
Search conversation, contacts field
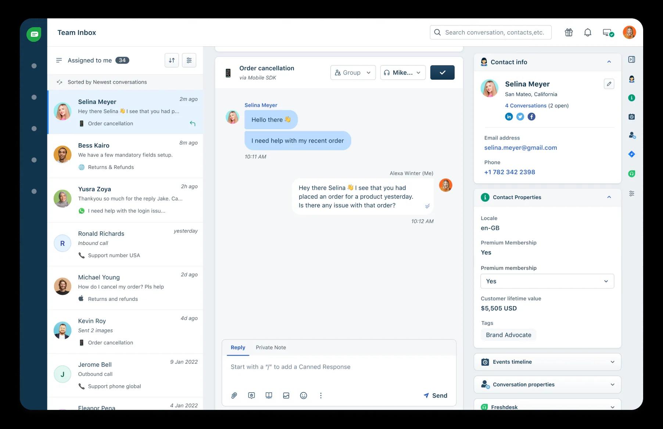click(491, 32)
